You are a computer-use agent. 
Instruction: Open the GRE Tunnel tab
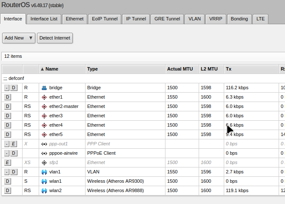pos(167,19)
